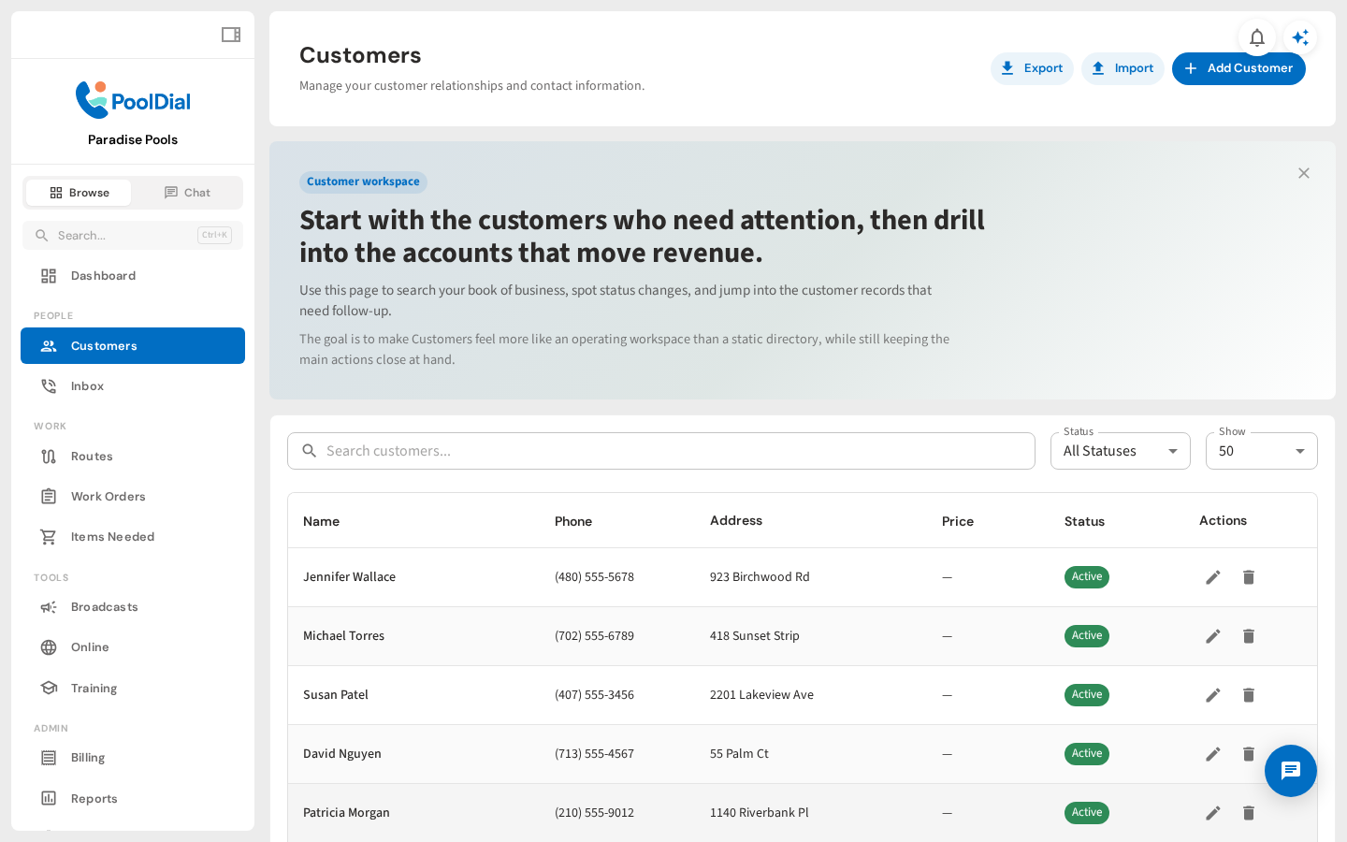Close the Customer workspace banner
1347x842 pixels.
(x=1304, y=173)
